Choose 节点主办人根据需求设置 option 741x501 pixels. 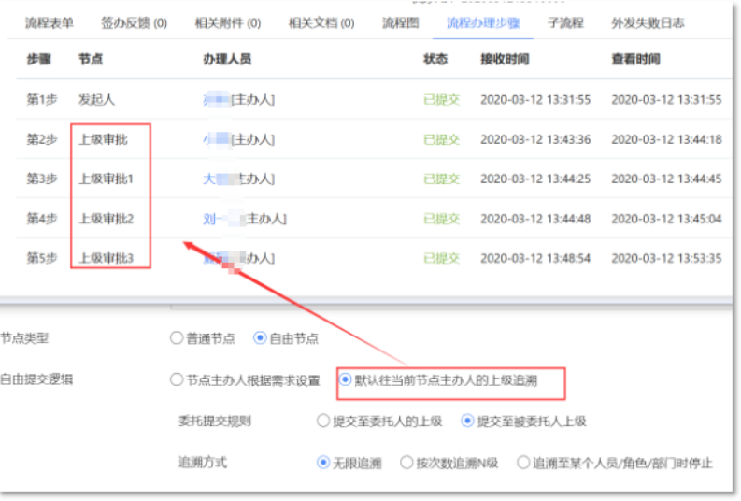(177, 380)
